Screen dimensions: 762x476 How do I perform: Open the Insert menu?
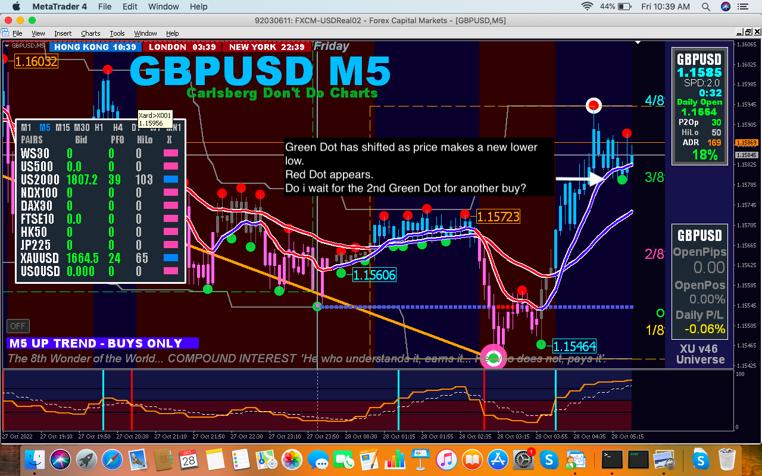pyautogui.click(x=63, y=33)
